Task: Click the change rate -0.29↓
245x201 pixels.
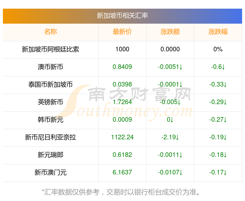Action: 218,102
